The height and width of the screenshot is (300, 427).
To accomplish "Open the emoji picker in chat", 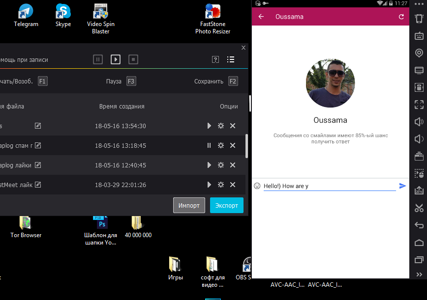I will [x=257, y=186].
